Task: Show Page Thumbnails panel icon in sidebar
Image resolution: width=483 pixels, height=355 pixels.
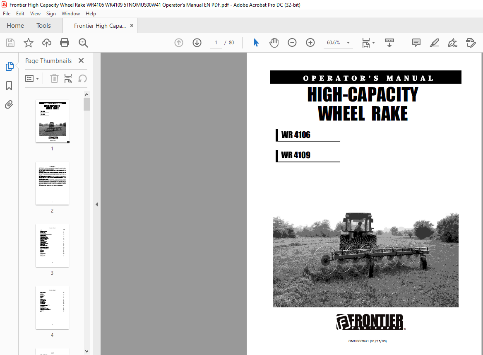Action: point(9,66)
